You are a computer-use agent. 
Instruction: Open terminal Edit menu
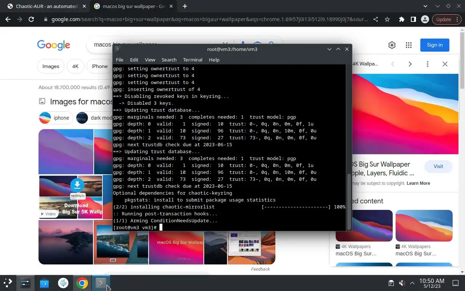[134, 60]
